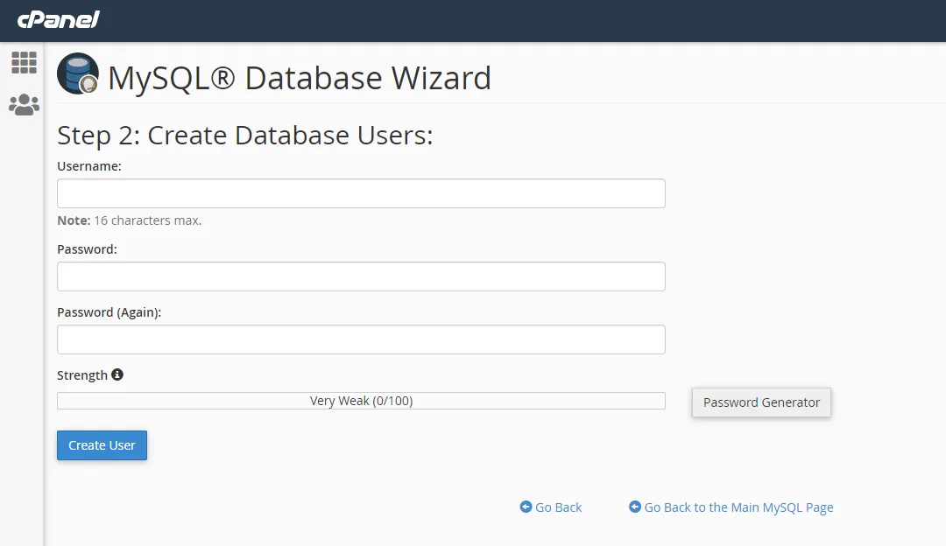Open the apps grid icon in sidebar
This screenshot has width=946, height=546.
(25, 63)
